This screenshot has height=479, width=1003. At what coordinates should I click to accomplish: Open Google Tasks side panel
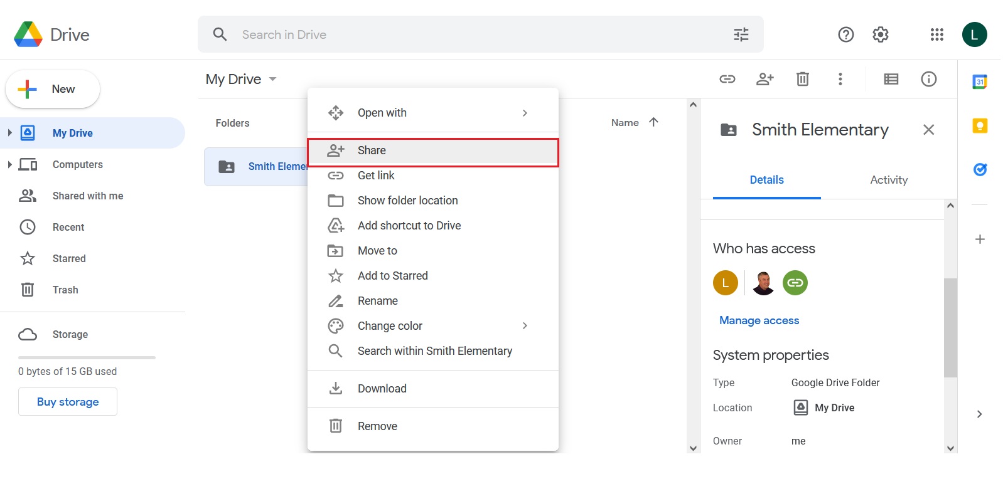pyautogui.click(x=980, y=169)
